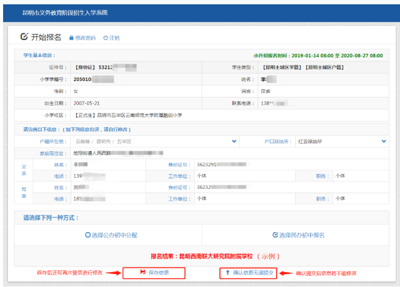Edit father's 职务 field
The image size is (400, 287).
[361, 176]
